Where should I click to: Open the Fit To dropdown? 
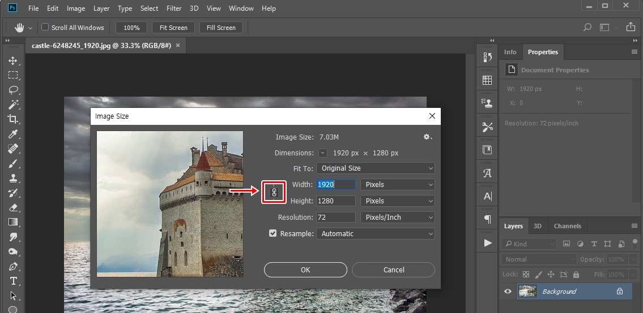tap(375, 168)
